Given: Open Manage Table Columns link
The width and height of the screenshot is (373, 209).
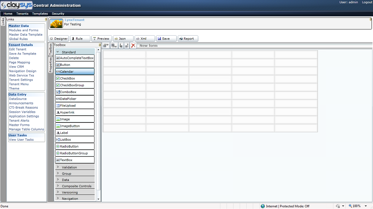Looking at the screenshot, I should [26, 129].
